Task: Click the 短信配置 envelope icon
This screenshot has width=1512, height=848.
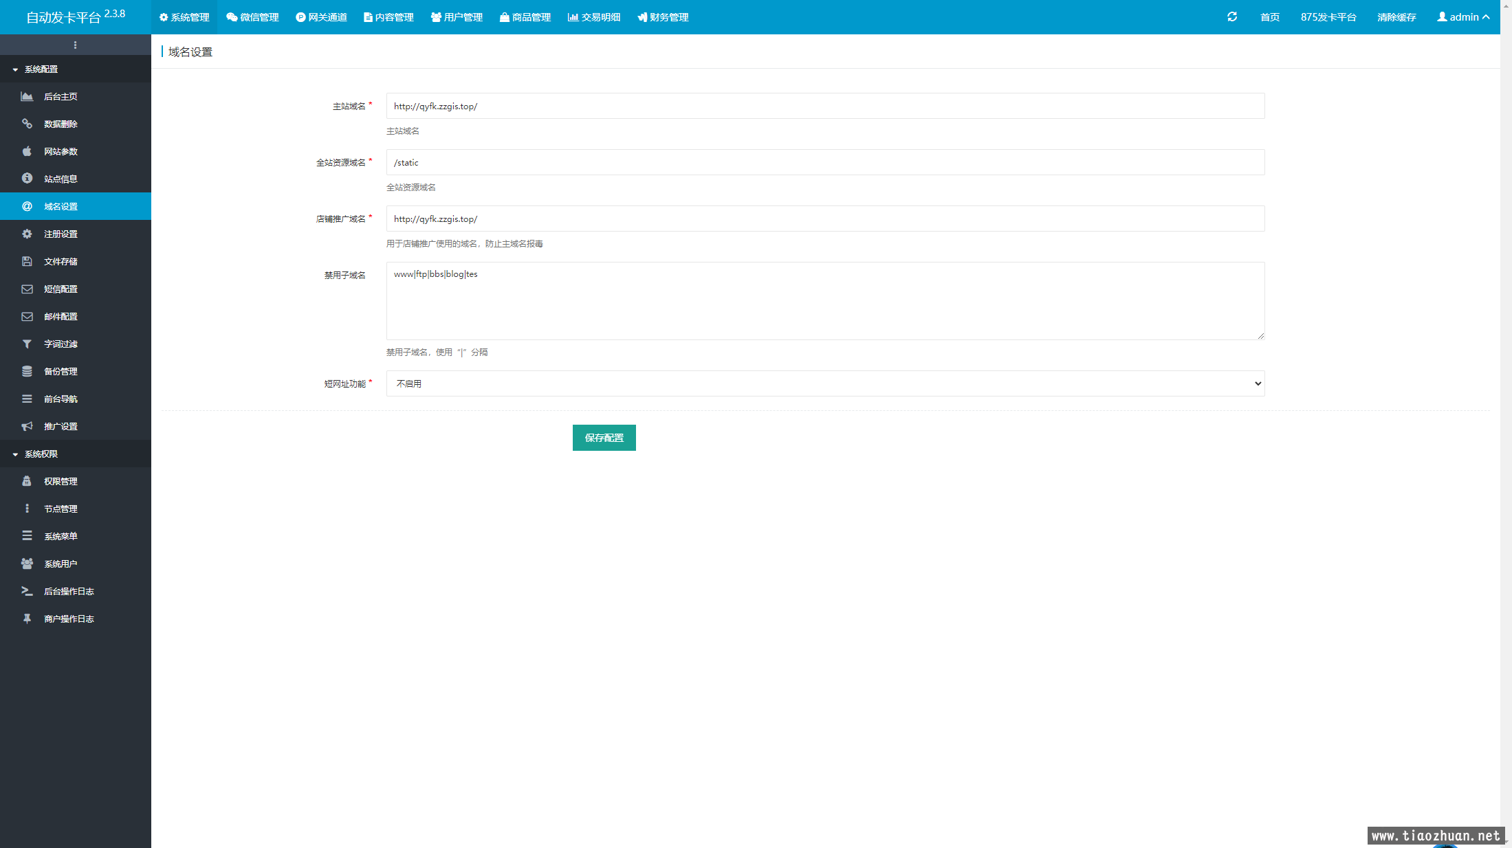Action: [x=27, y=289]
